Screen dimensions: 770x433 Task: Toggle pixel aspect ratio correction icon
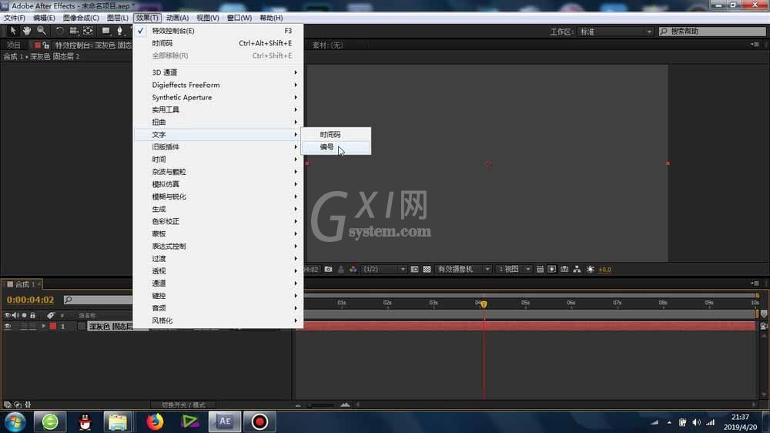point(540,270)
